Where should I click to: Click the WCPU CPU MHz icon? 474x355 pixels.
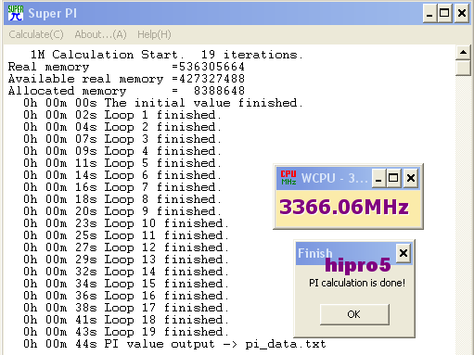pos(288,178)
